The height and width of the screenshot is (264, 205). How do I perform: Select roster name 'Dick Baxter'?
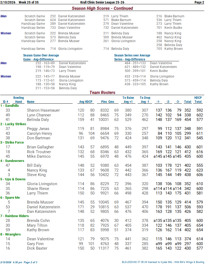click(37, 248)
